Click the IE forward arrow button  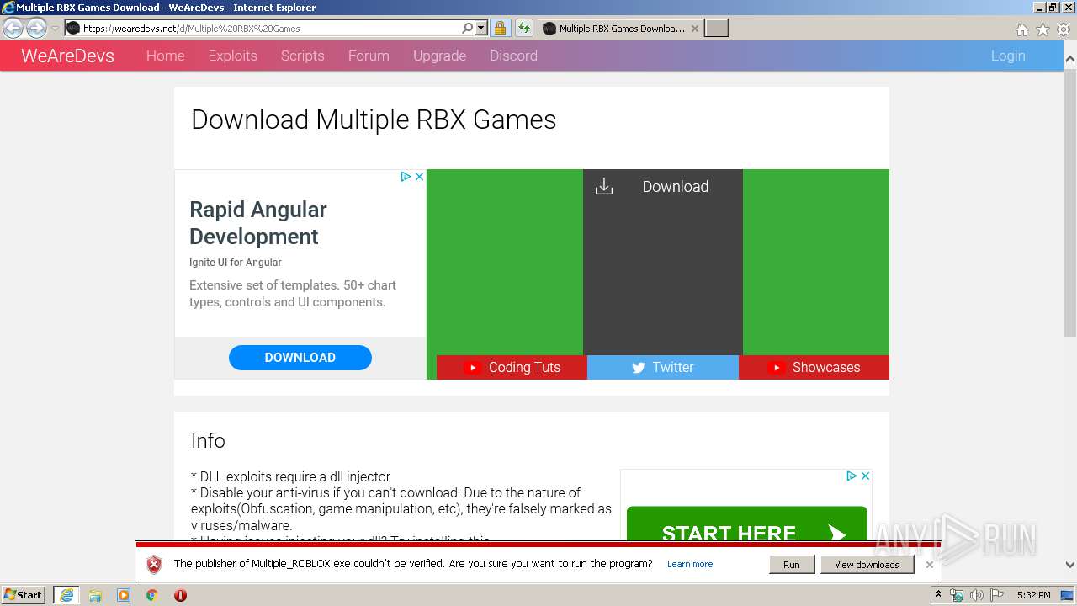pos(36,28)
